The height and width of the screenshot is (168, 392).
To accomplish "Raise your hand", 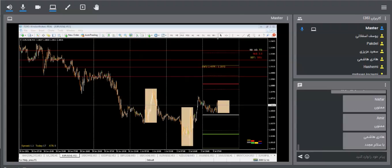I will tap(96, 7).
